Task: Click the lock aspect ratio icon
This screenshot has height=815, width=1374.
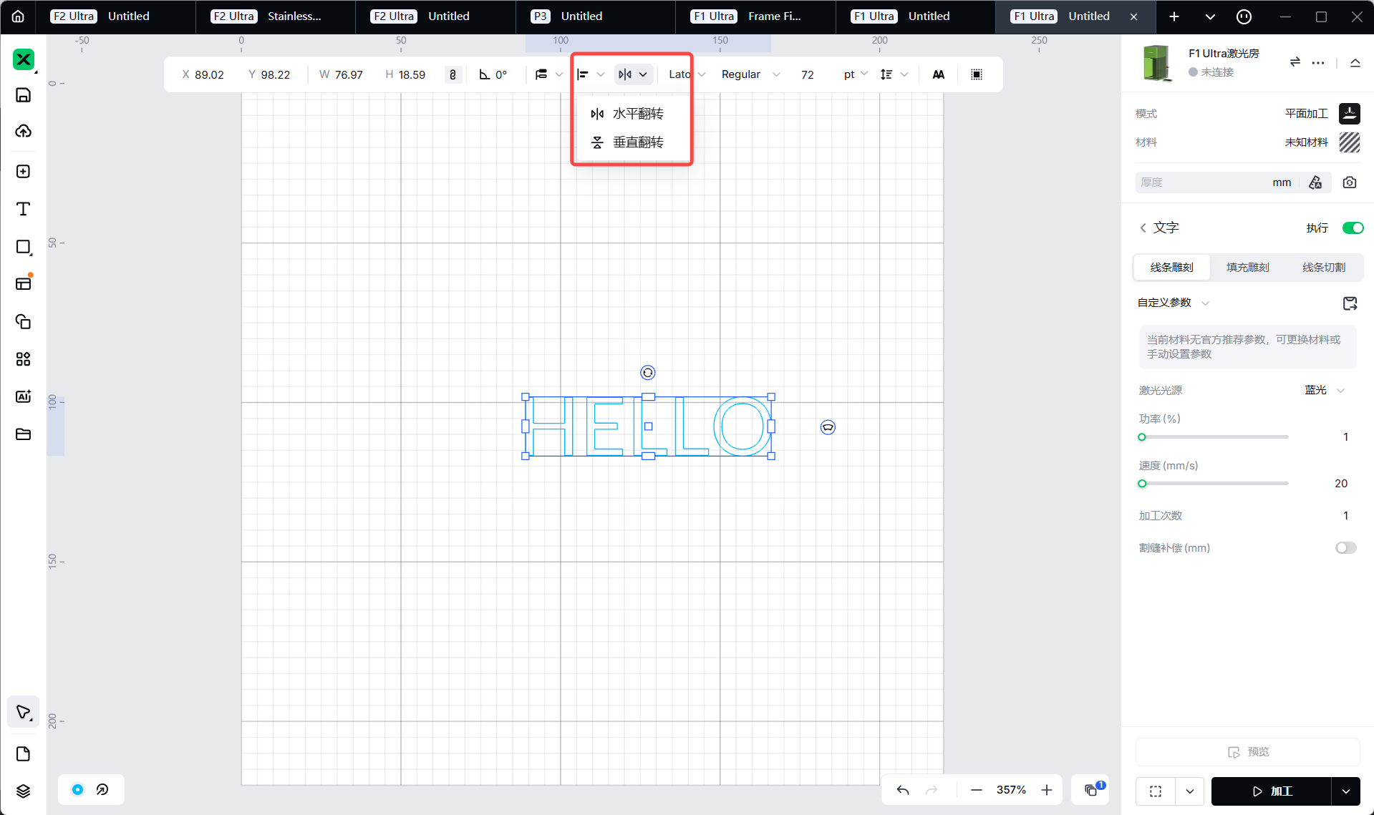Action: [453, 74]
